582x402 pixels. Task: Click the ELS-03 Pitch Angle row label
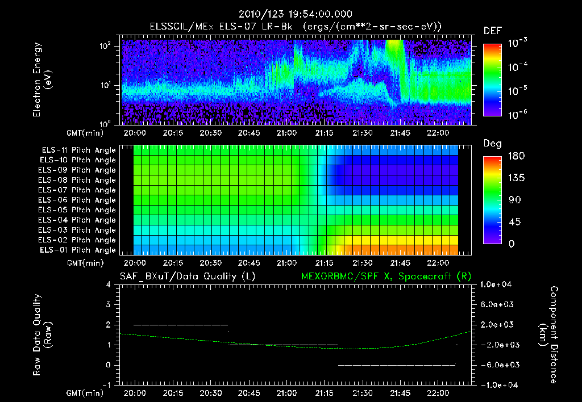click(77, 231)
